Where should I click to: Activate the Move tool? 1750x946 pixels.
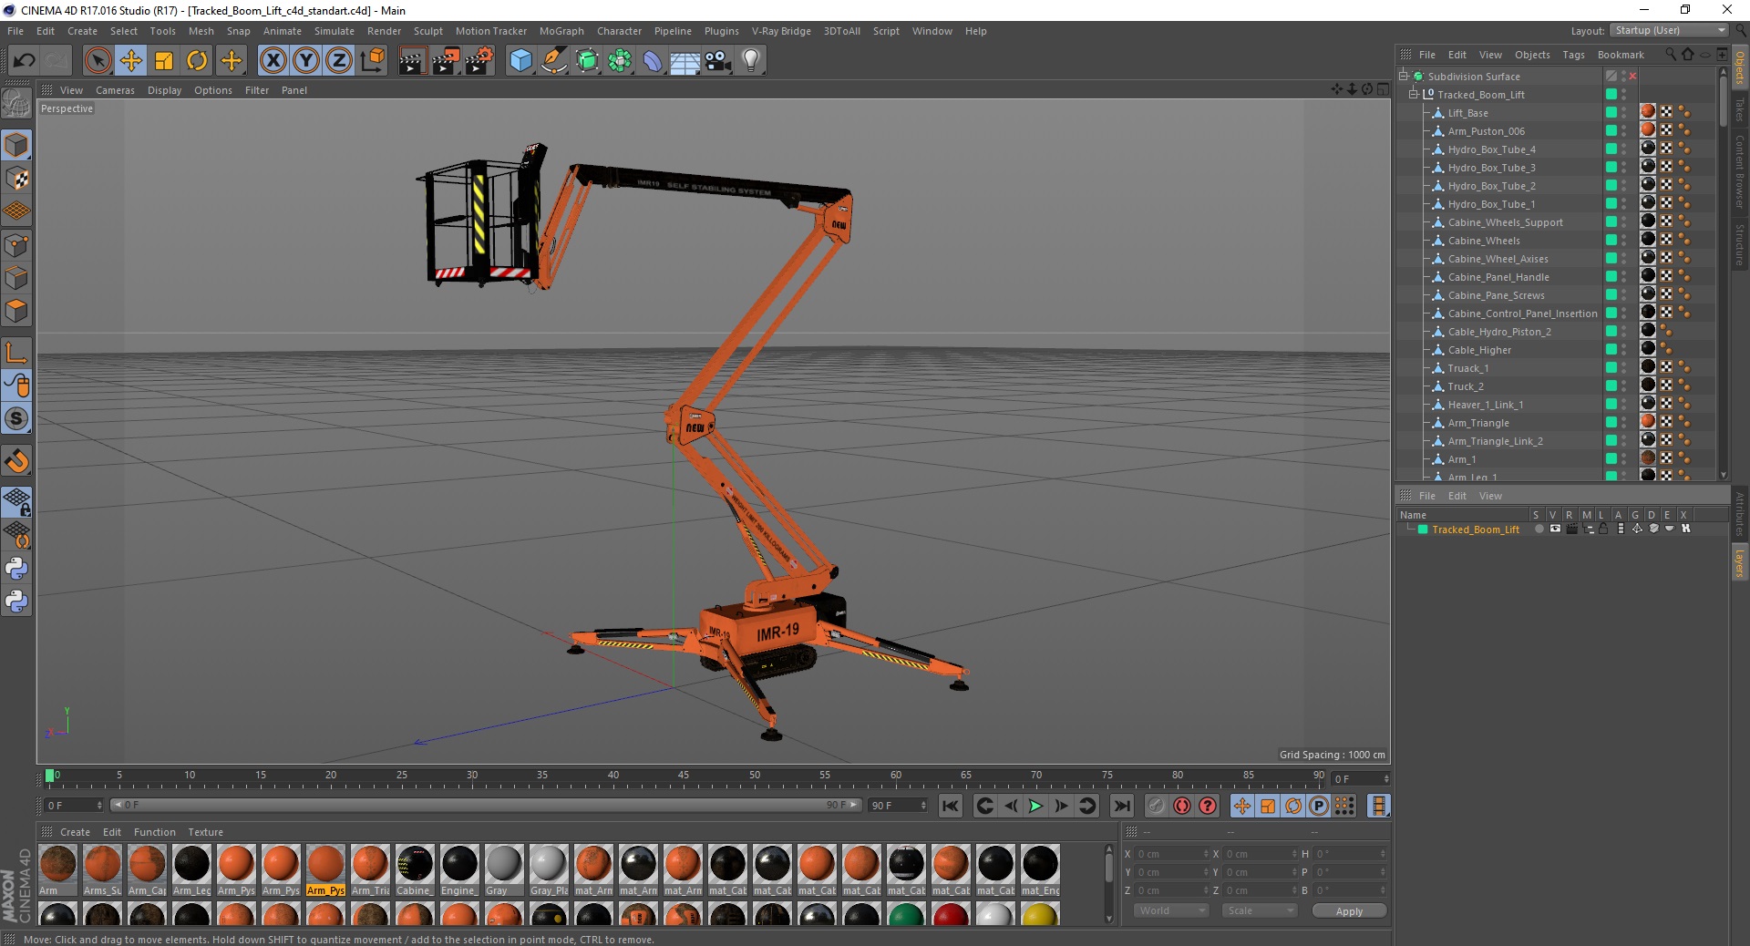(x=131, y=61)
